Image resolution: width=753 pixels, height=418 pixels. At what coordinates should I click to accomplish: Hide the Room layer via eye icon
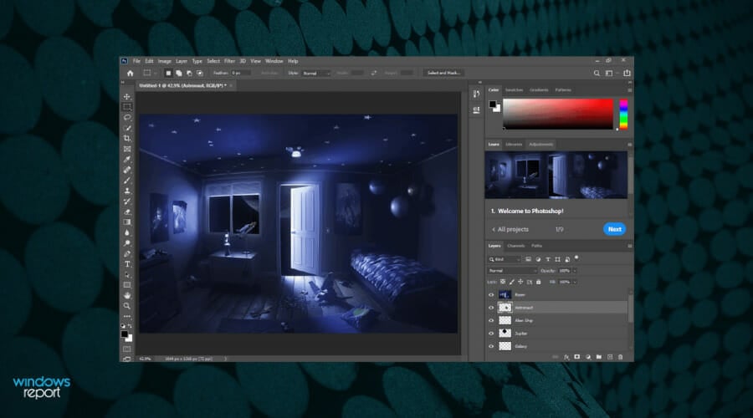(x=491, y=294)
